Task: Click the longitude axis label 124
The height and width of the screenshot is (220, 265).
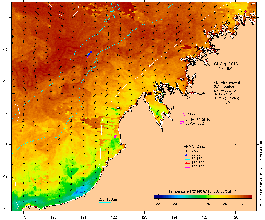Action: point(175,217)
